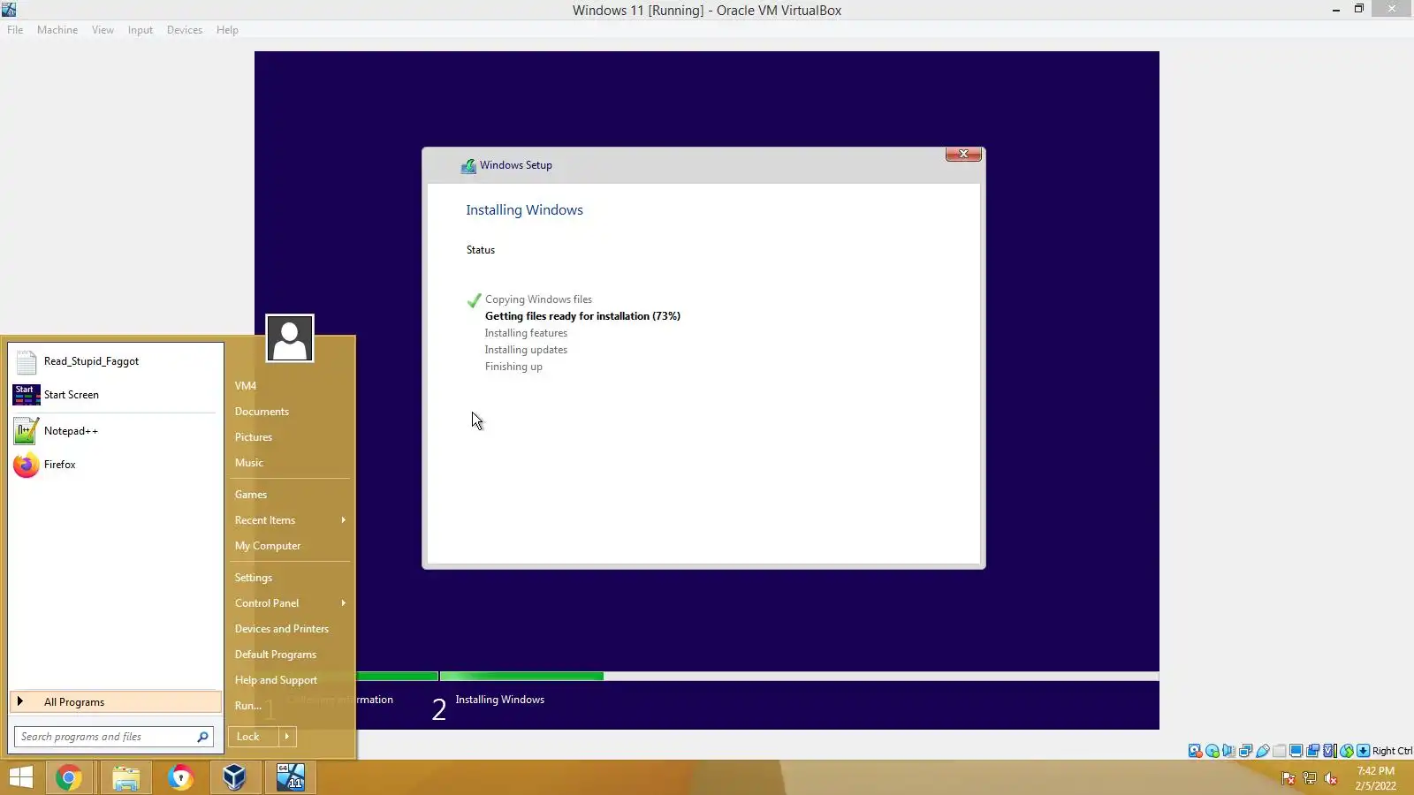Click the keyboard capture arrow indicator beside Right Ctrl
1414x795 pixels.
pos(1363,751)
